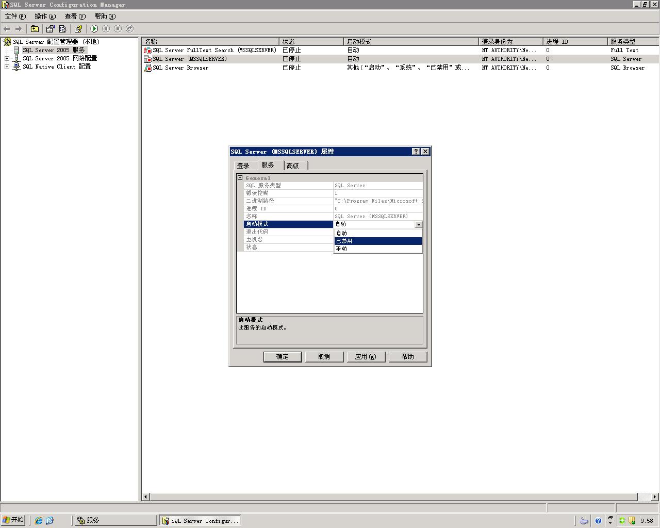
Task: Expand the SQL Server 2005 网络配置 node
Action: 7,59
